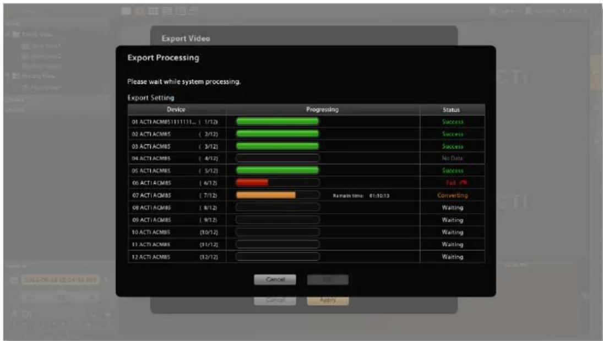Image resolution: width=603 pixels, height=341 pixels.
Task: Cancel the export processing
Action: point(275,279)
